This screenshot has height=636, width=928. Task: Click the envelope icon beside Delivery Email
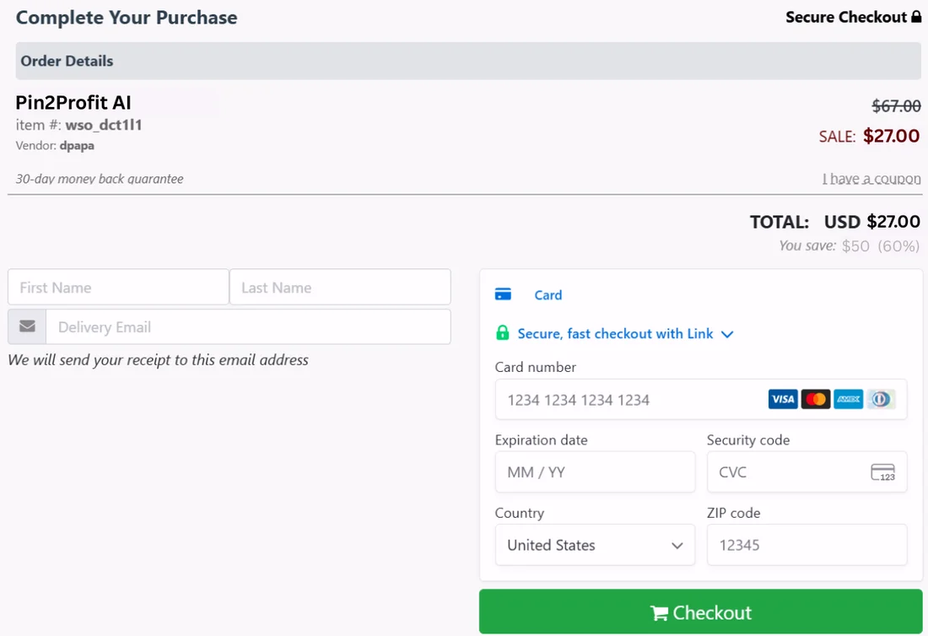pyautogui.click(x=27, y=326)
